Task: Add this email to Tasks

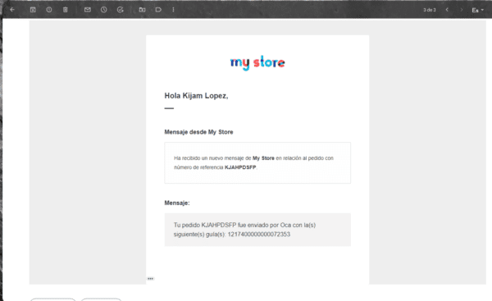Action: coord(121,10)
